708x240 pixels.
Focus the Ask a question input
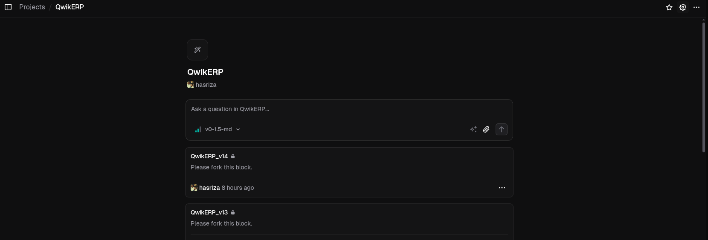349,109
